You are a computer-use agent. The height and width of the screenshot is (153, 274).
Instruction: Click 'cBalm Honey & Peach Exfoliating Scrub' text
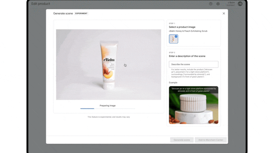(x=188, y=31)
